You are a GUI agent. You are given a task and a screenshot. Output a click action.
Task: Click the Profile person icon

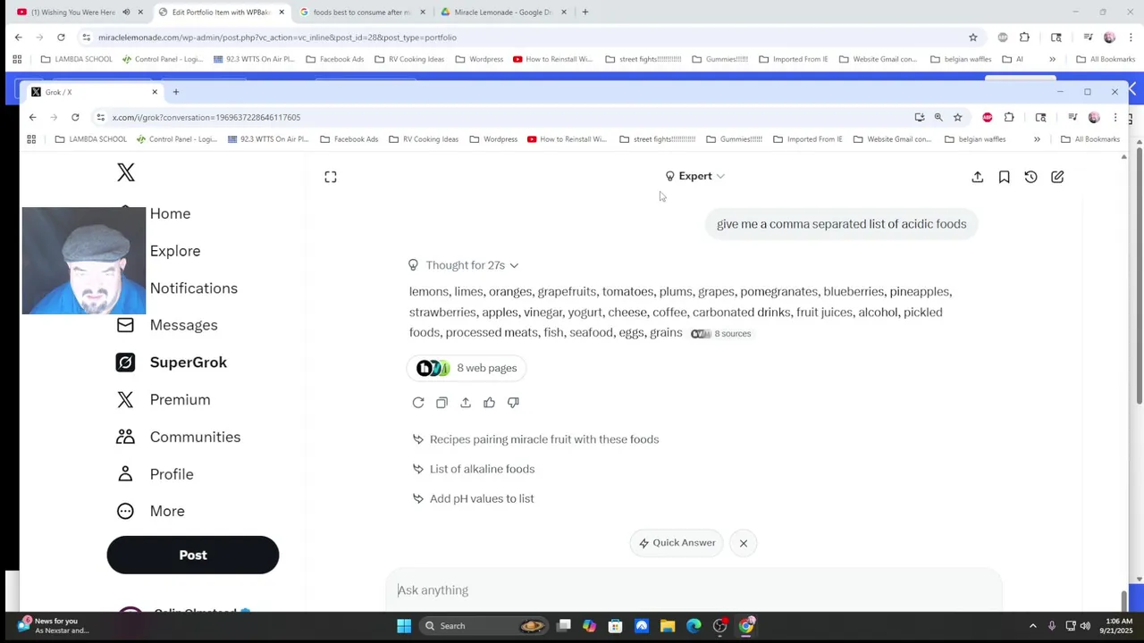(x=125, y=474)
